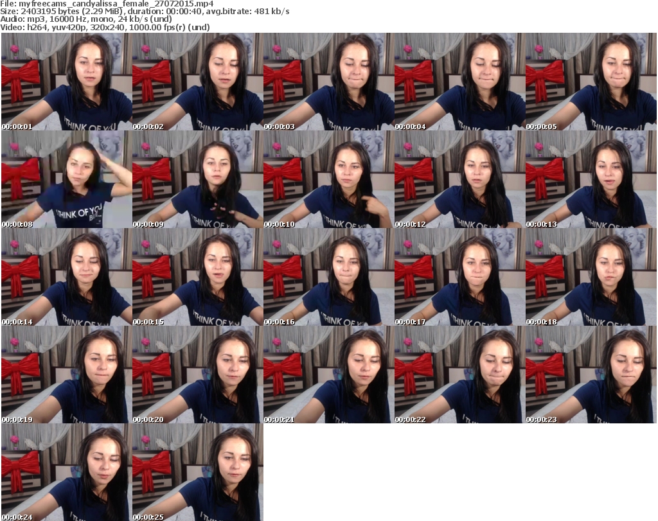
Task: Open the thumbnail stamped 00:00:08
Action: pos(67,179)
